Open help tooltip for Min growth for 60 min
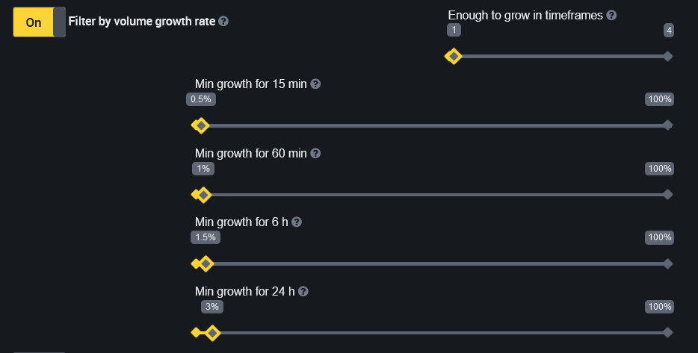698x353 pixels. click(315, 154)
